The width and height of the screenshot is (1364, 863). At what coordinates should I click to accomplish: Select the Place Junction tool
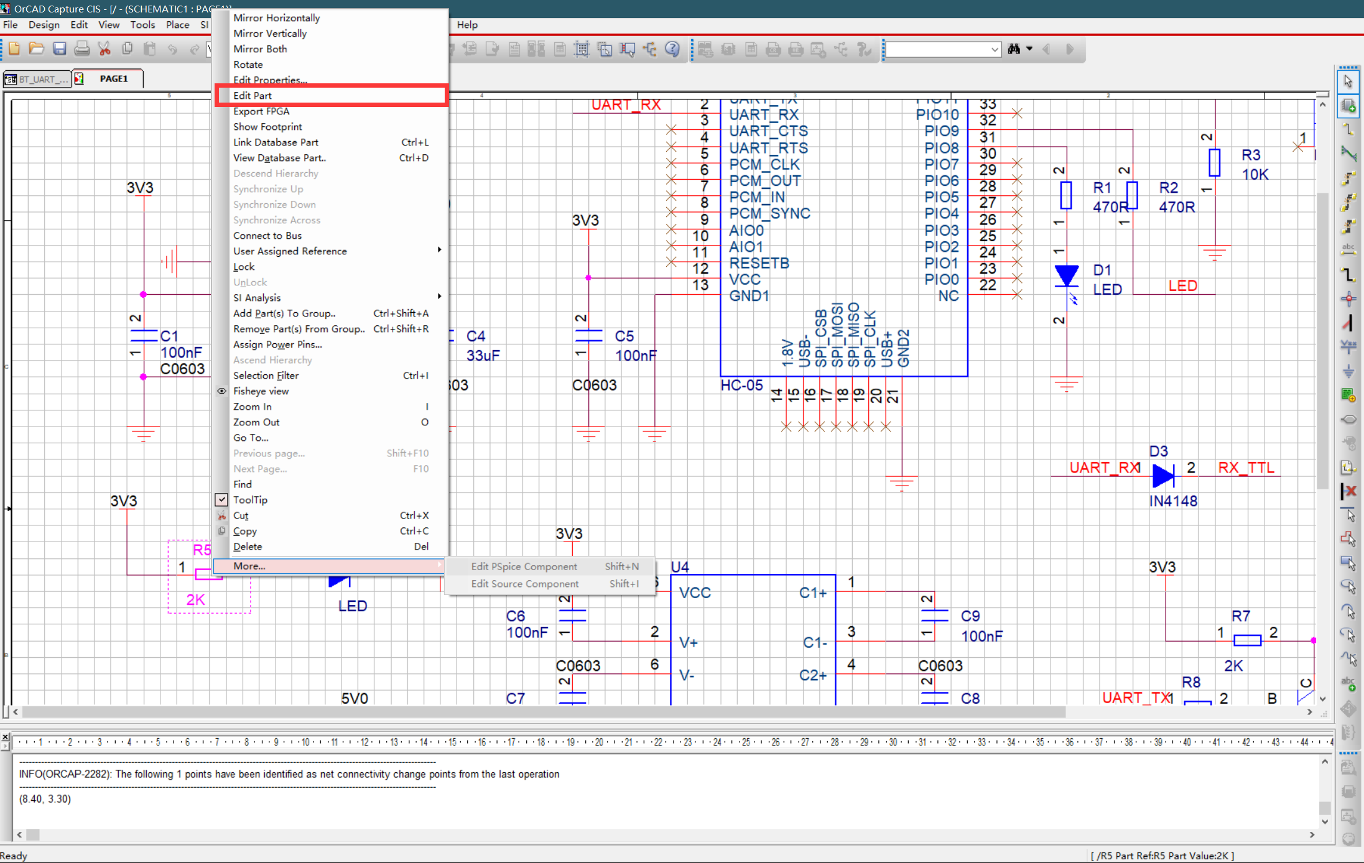point(1348,298)
